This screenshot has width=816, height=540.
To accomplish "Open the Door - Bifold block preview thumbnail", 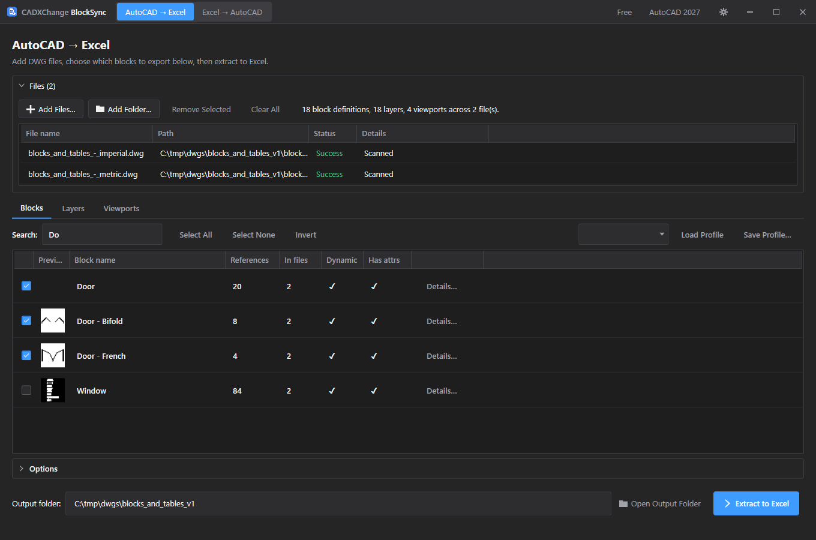I will click(x=53, y=320).
